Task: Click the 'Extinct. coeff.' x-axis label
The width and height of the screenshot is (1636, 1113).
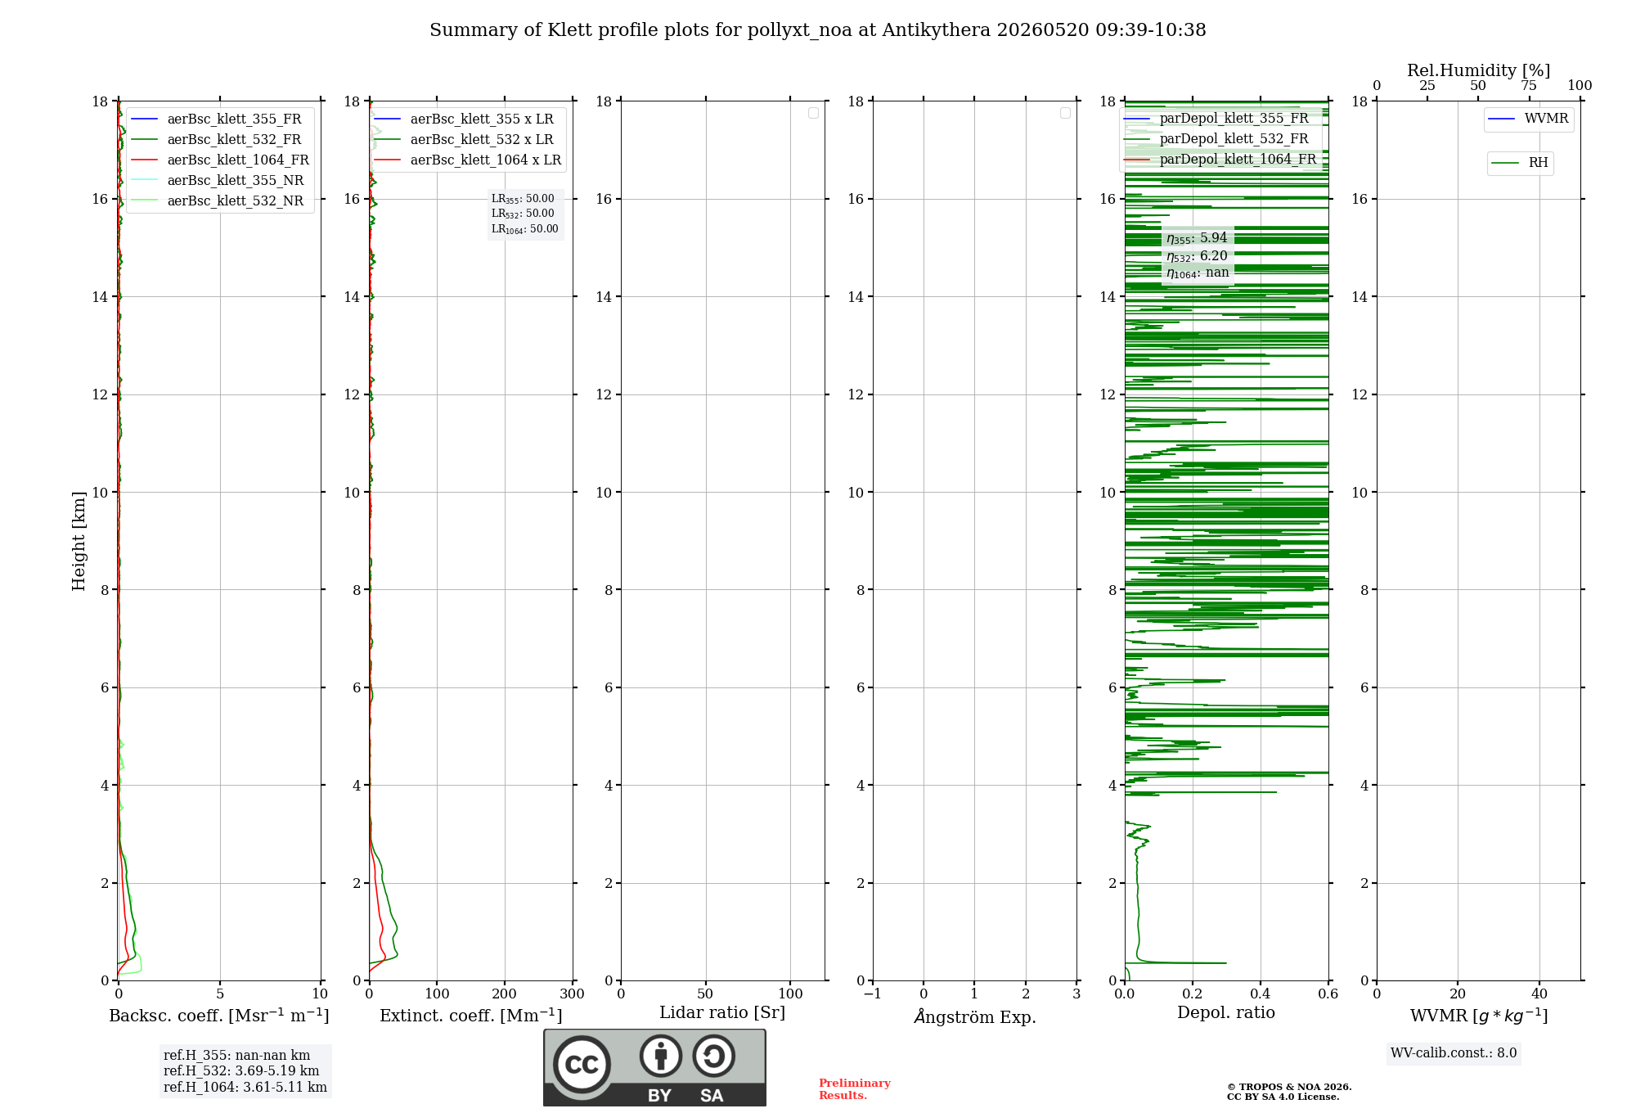Action: tap(470, 1016)
